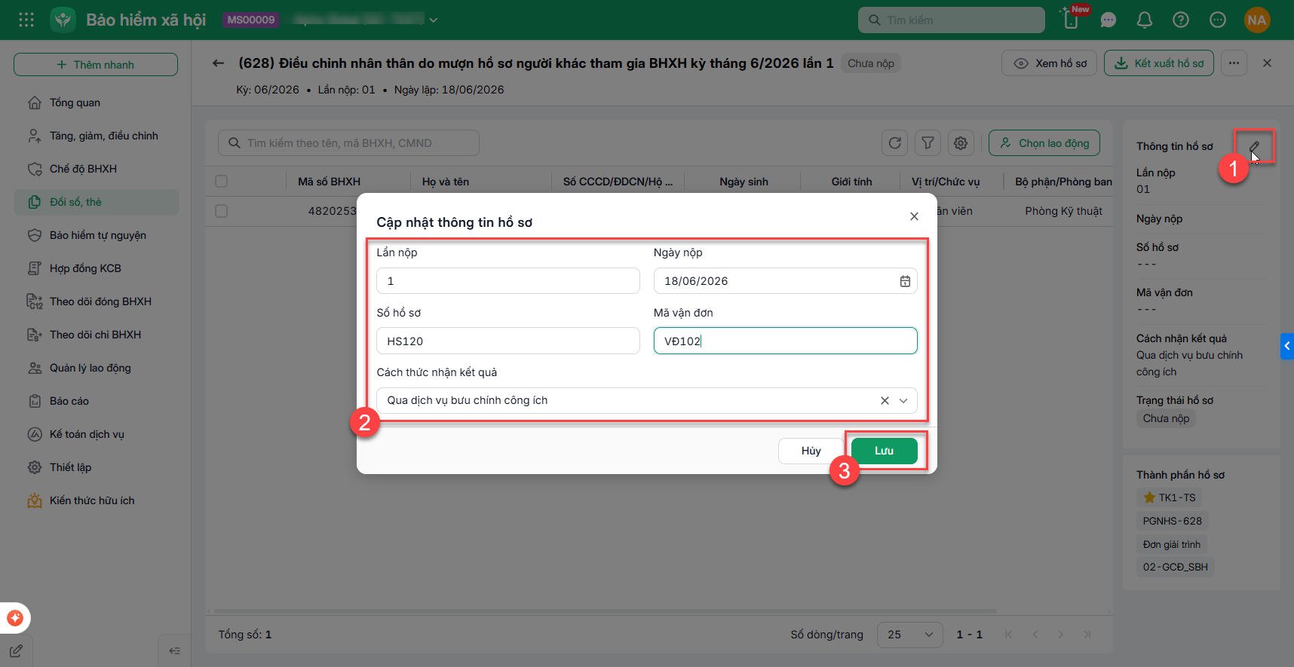Image resolution: width=1294 pixels, height=667 pixels.
Task: Open the chat messages icon
Action: [x=1108, y=20]
